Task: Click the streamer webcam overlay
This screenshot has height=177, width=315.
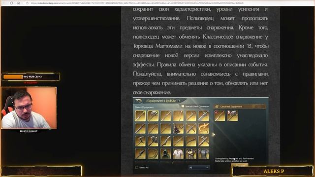Action: (29, 108)
